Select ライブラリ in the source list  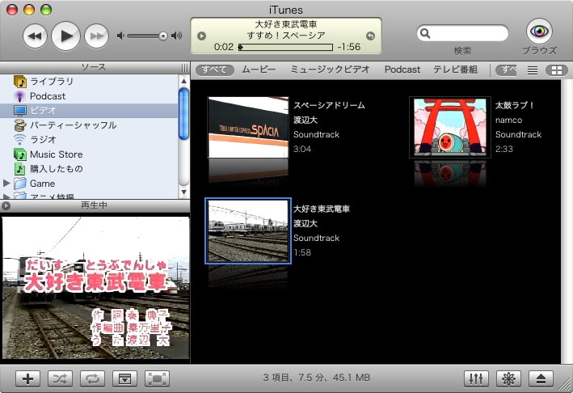[x=90, y=82]
